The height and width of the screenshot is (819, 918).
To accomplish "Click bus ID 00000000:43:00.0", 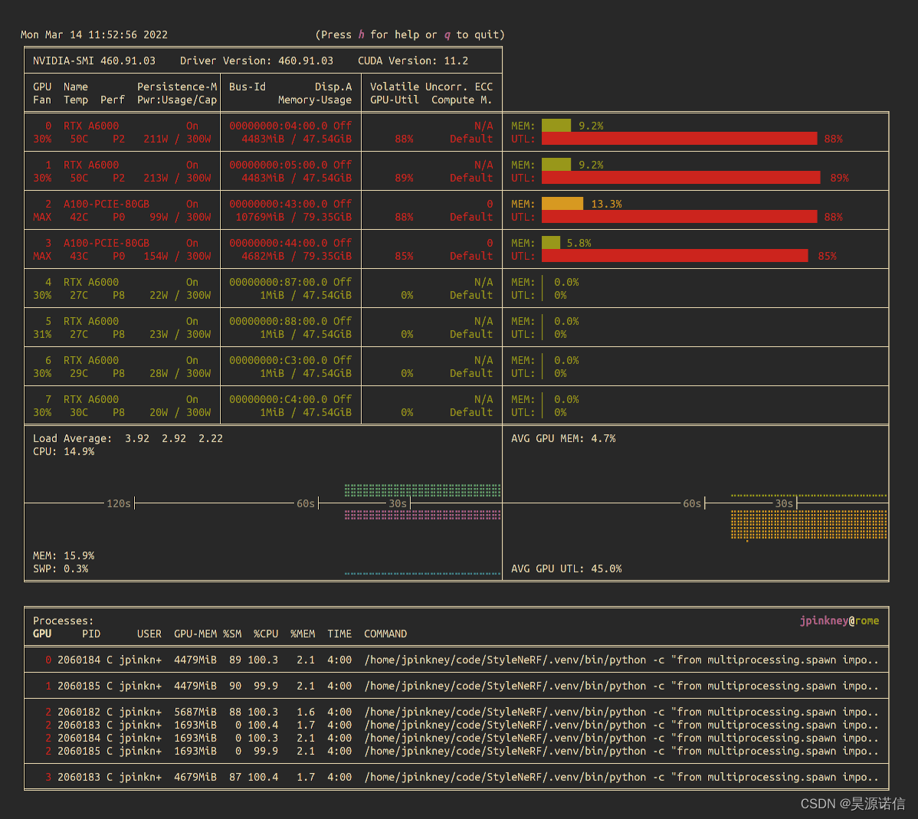I will point(278,205).
